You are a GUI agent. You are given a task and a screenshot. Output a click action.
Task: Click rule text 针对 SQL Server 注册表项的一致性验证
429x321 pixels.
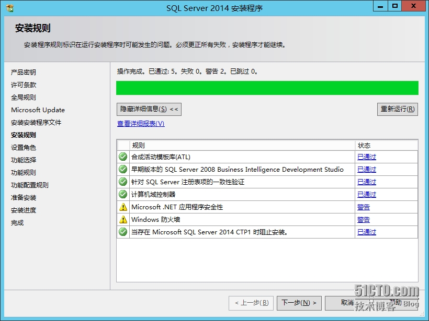pyautogui.click(x=188, y=182)
